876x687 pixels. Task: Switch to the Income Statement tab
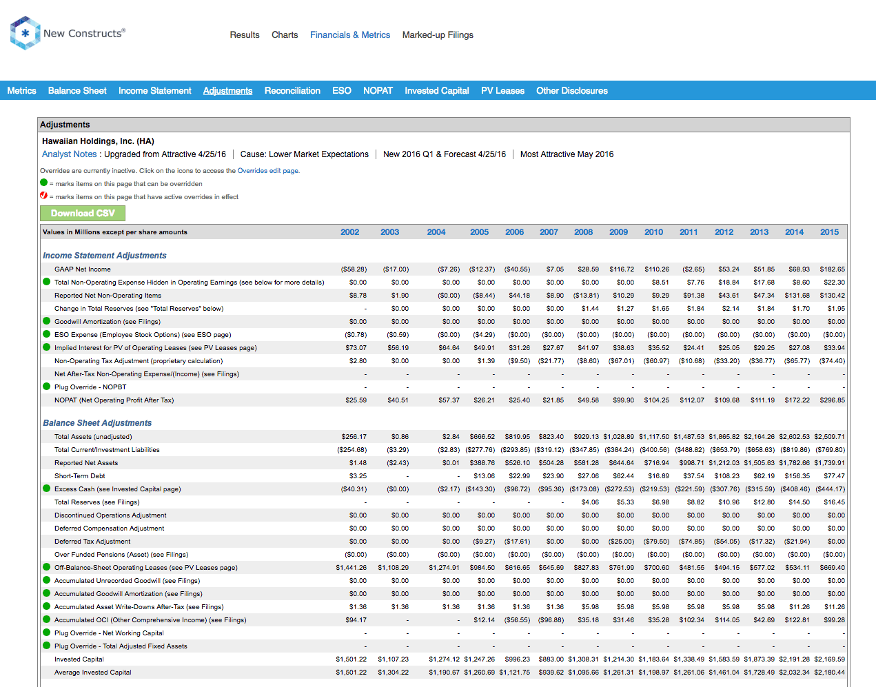pyautogui.click(x=155, y=91)
